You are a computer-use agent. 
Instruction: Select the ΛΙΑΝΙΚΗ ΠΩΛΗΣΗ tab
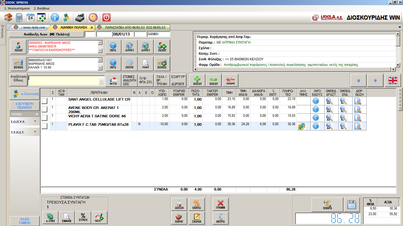(x=73, y=27)
